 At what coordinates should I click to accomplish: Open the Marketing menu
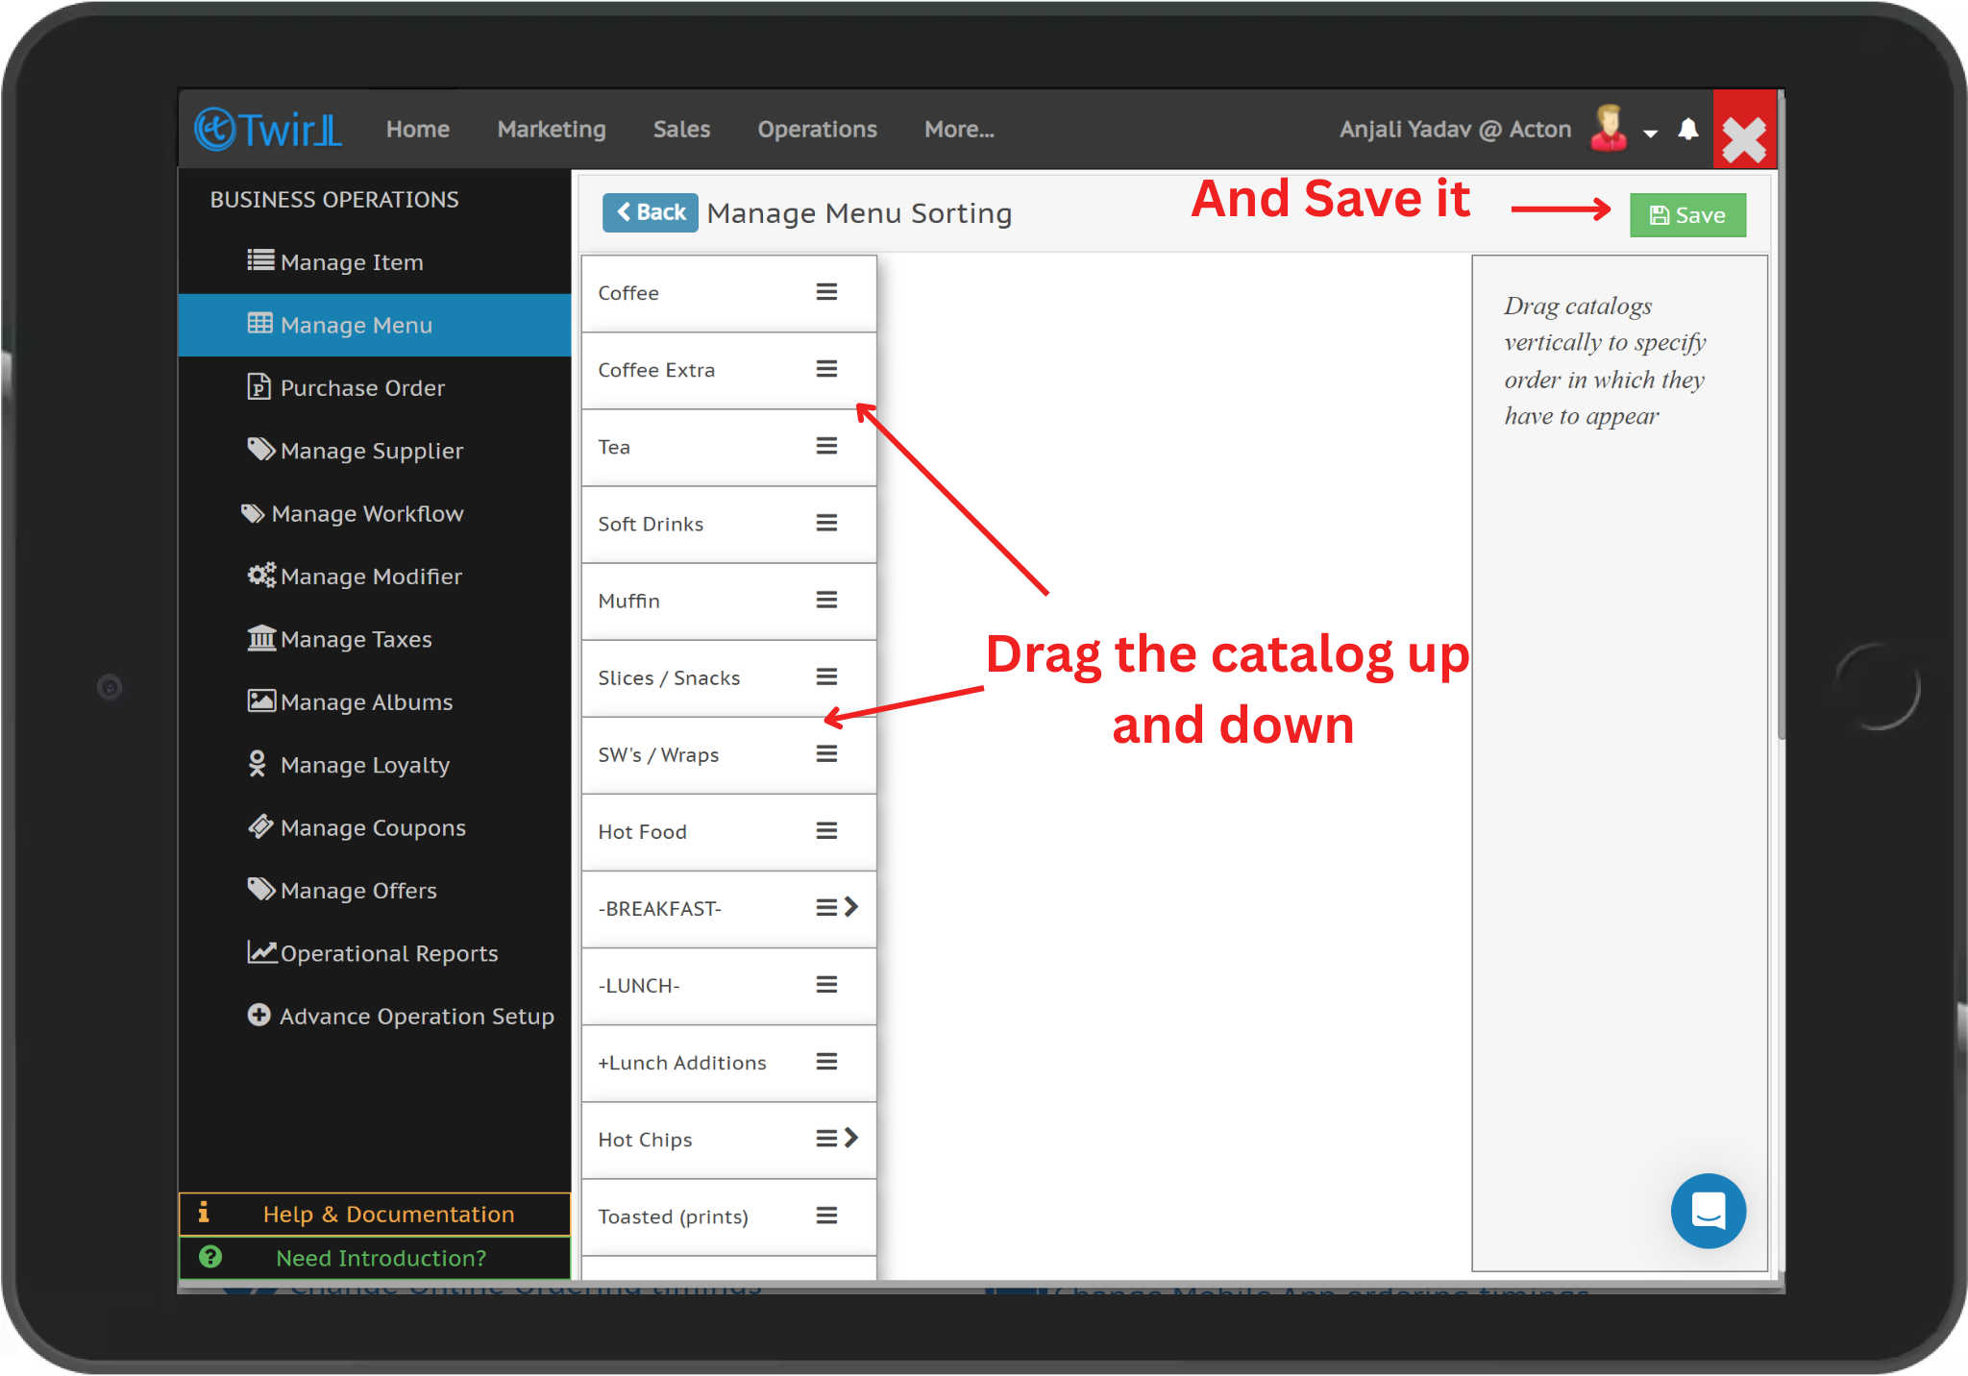click(552, 129)
